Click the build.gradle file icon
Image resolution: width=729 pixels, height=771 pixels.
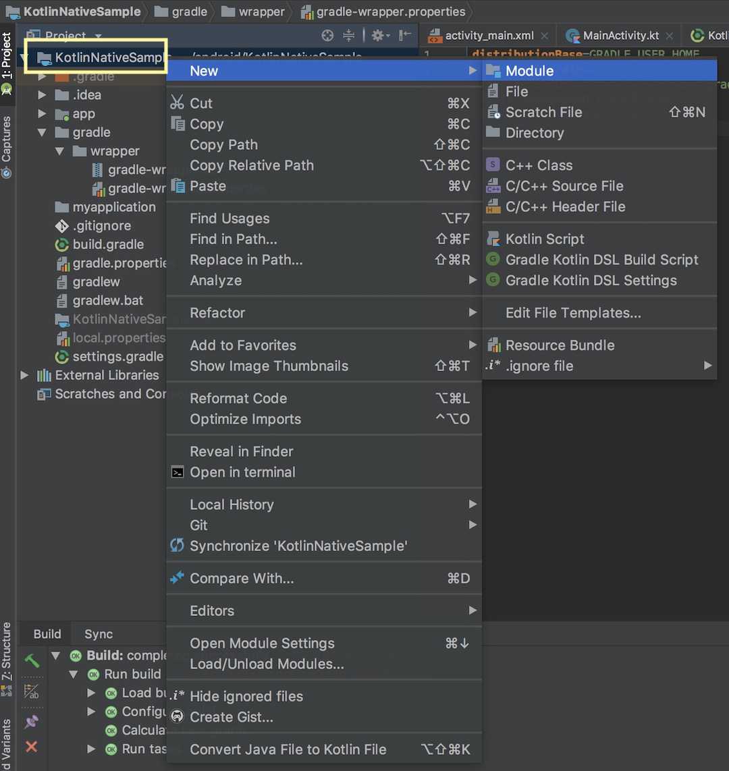point(61,244)
